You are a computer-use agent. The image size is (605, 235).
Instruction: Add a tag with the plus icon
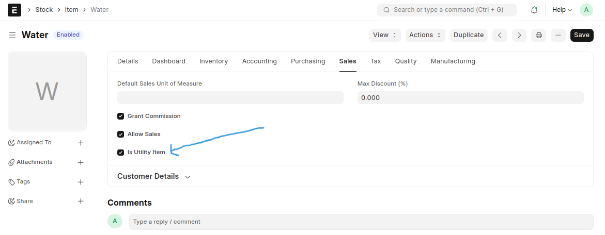point(81,182)
